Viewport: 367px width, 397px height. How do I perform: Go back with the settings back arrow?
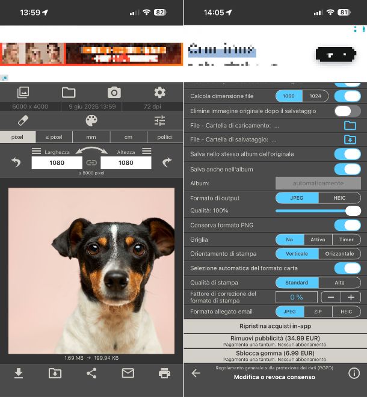[x=196, y=373]
